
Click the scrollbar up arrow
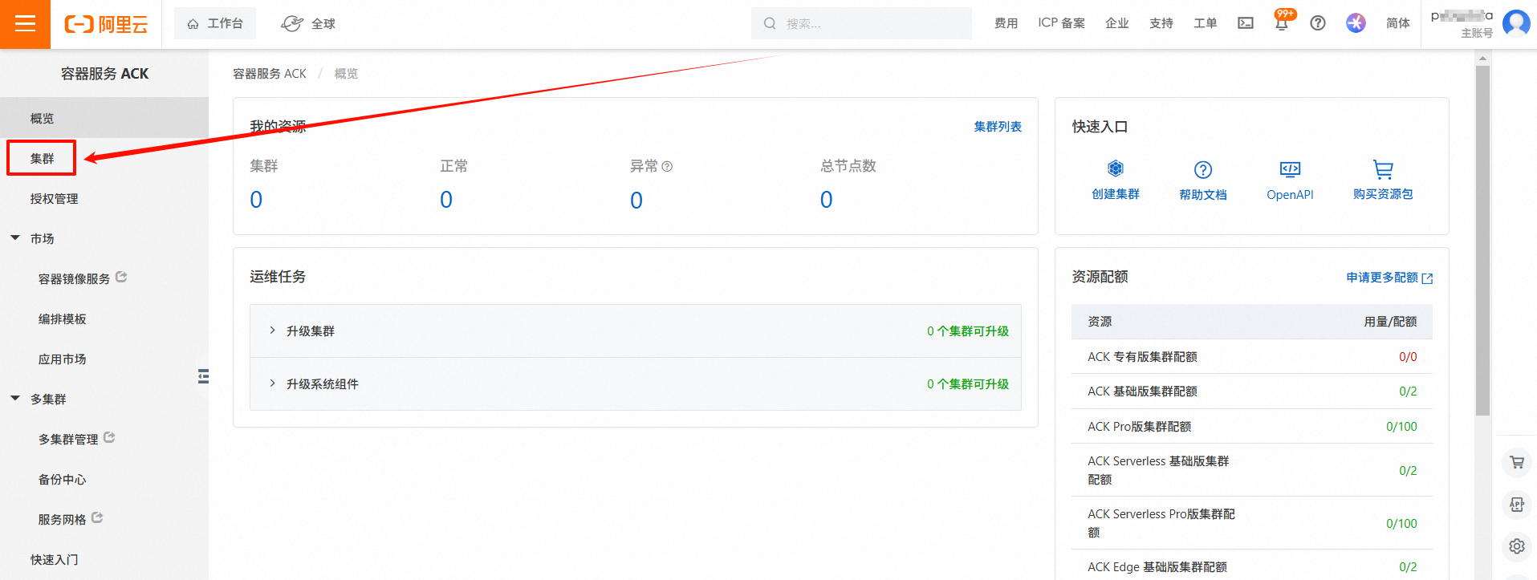pos(1483,58)
